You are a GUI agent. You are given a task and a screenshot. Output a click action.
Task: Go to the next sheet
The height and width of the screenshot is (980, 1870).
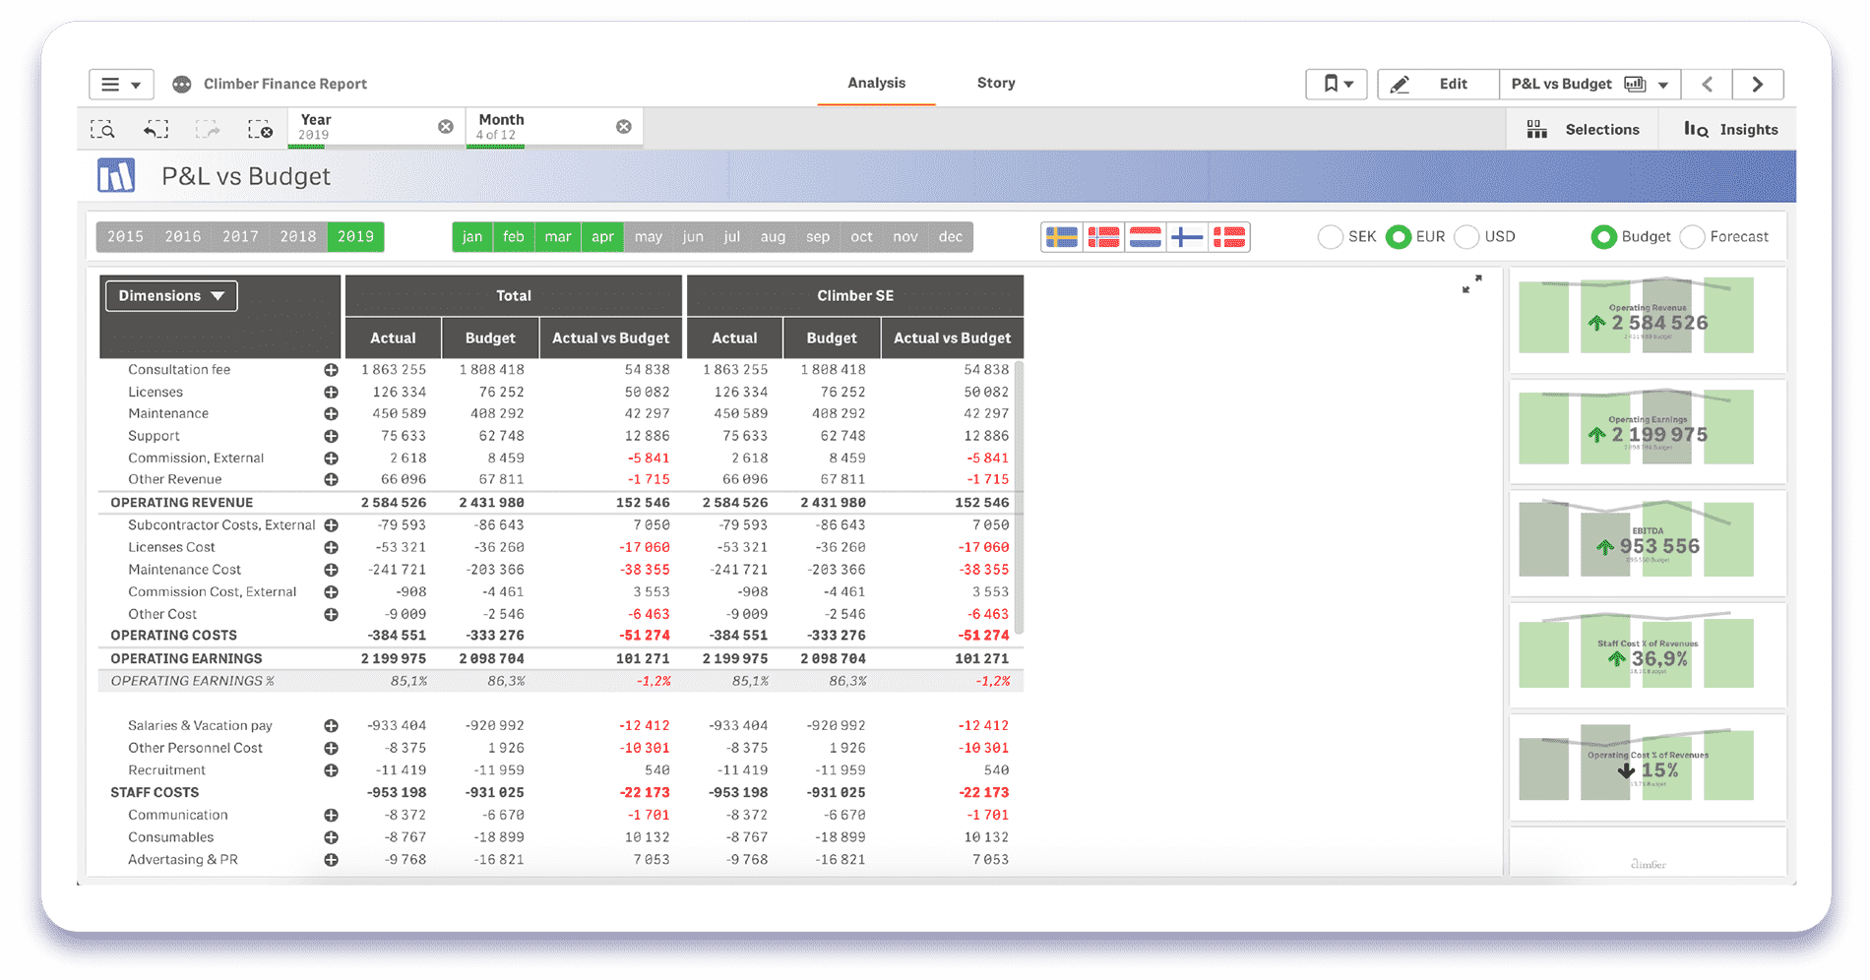point(1758,84)
